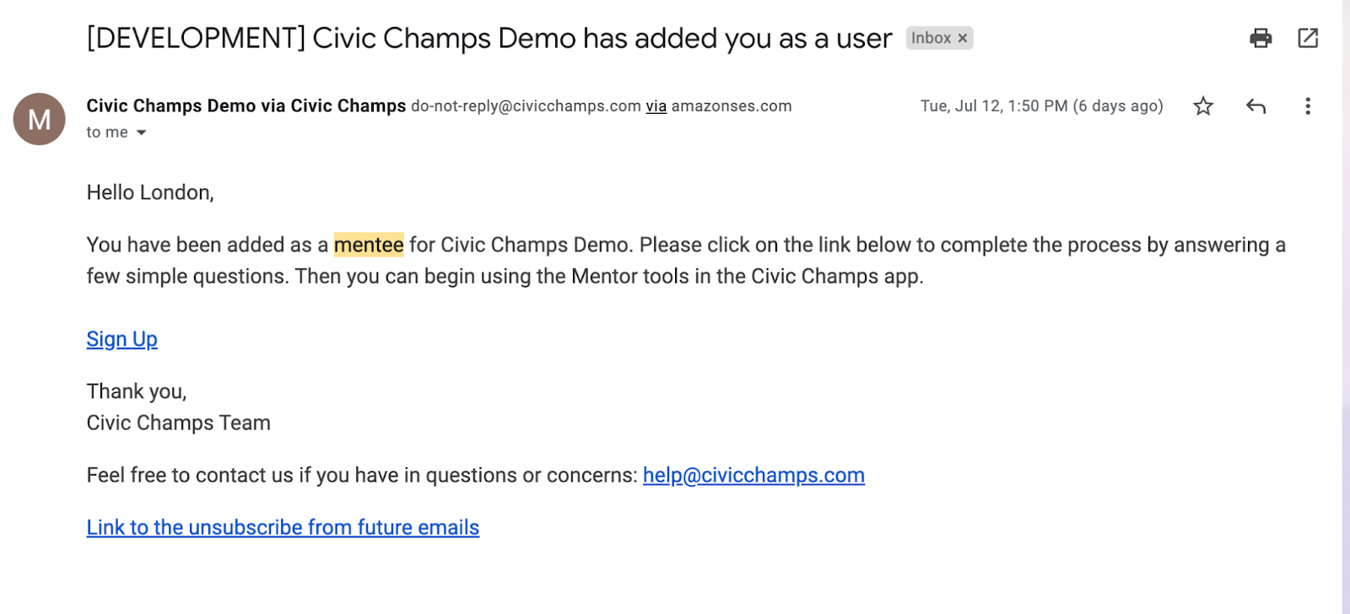
Task: Print this email using the printer icon
Action: [x=1261, y=38]
